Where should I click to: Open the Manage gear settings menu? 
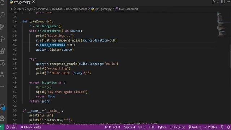[3, 118]
